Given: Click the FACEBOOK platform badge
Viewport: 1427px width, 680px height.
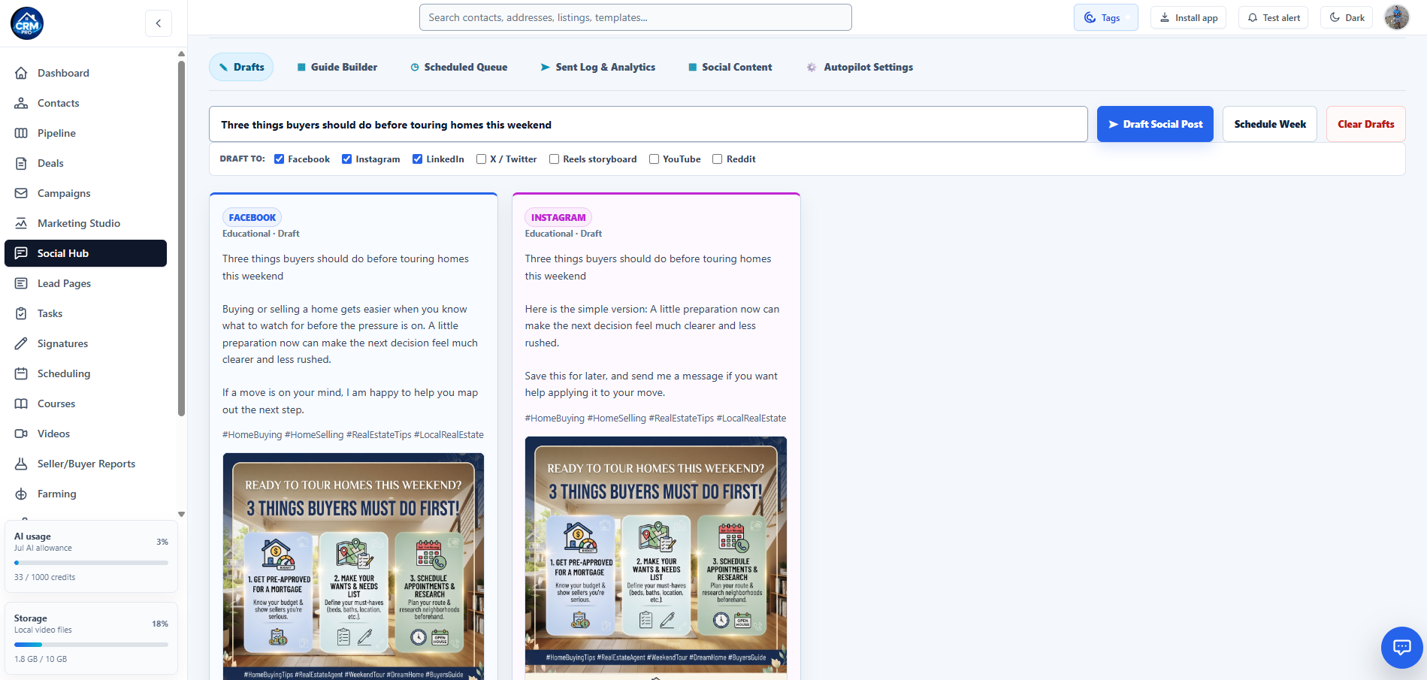Looking at the screenshot, I should tap(252, 217).
